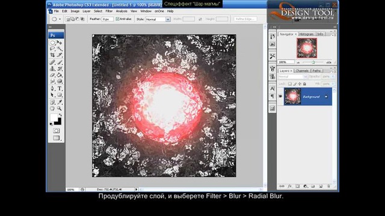Collapse the right panel dock to icons
This screenshot has height=216, width=385.
[334, 27]
